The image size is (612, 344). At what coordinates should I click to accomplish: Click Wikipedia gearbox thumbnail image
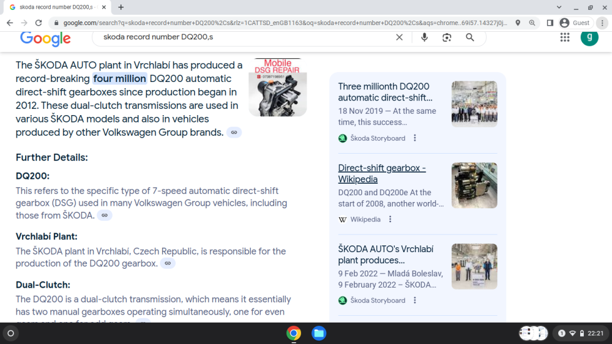pos(474,185)
